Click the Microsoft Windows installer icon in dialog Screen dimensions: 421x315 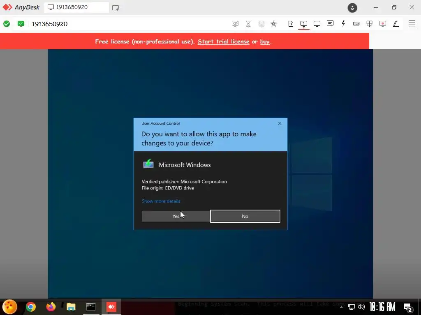click(x=148, y=164)
